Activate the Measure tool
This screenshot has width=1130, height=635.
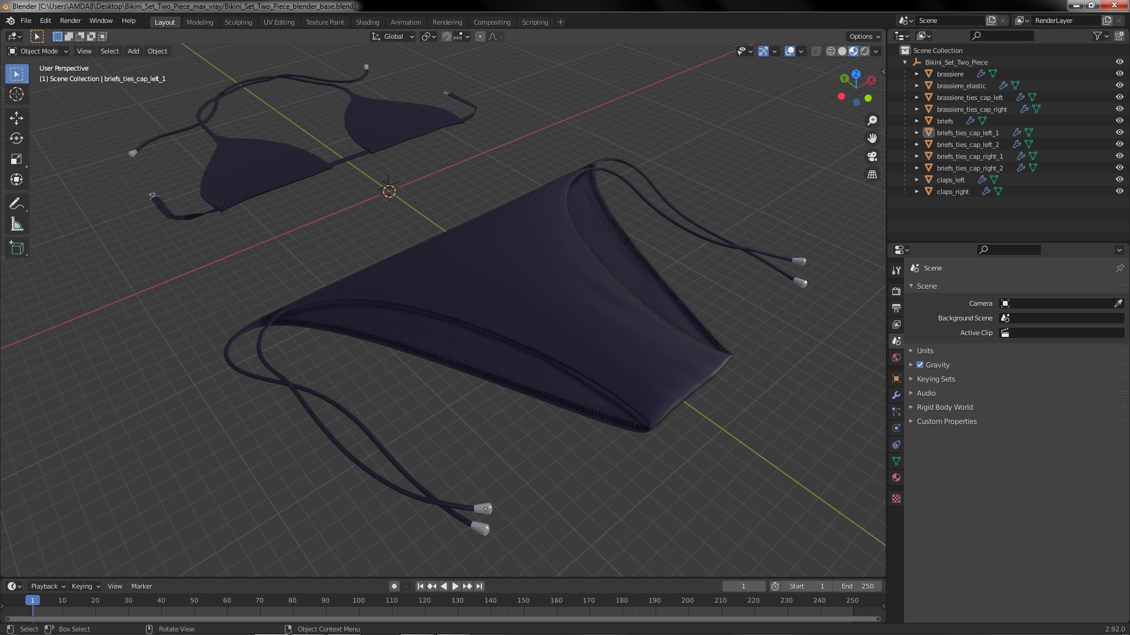coord(16,224)
